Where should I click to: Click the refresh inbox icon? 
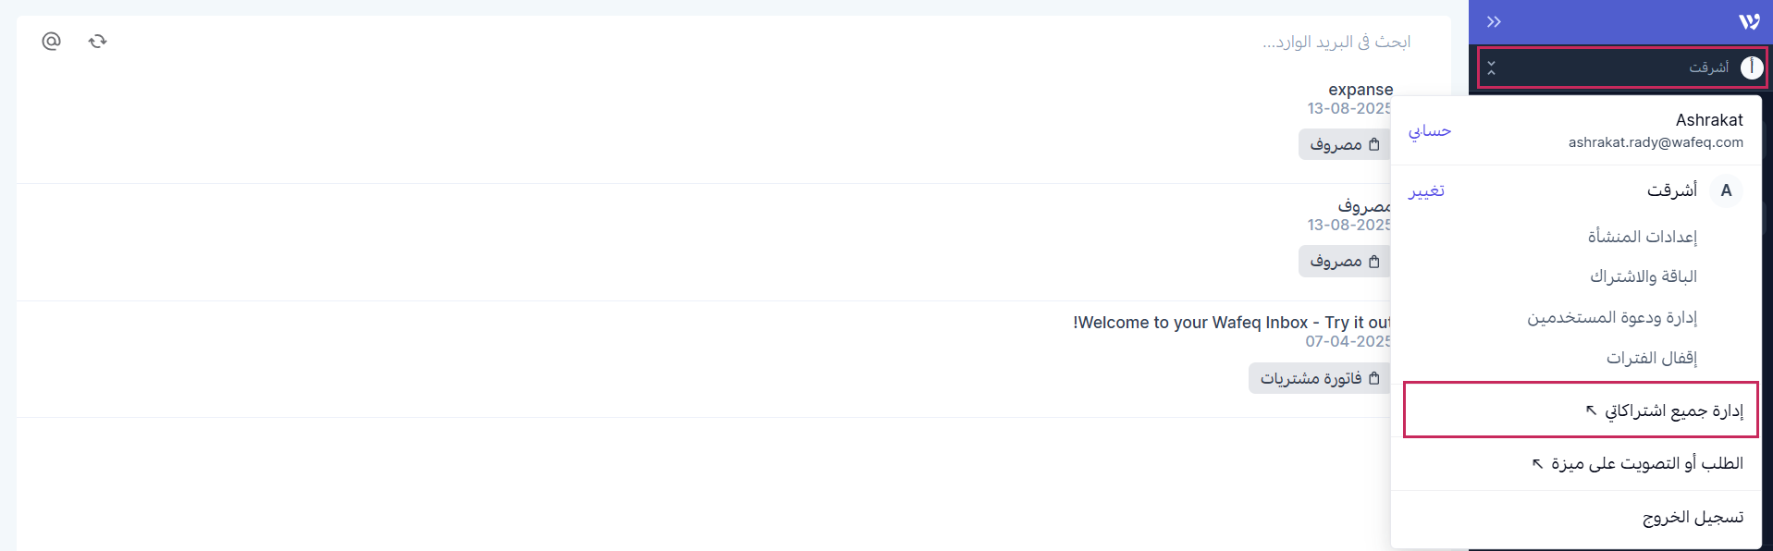point(97,41)
